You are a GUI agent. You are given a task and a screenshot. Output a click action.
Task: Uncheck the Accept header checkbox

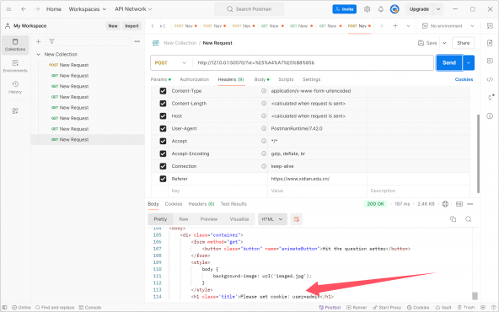click(x=163, y=141)
